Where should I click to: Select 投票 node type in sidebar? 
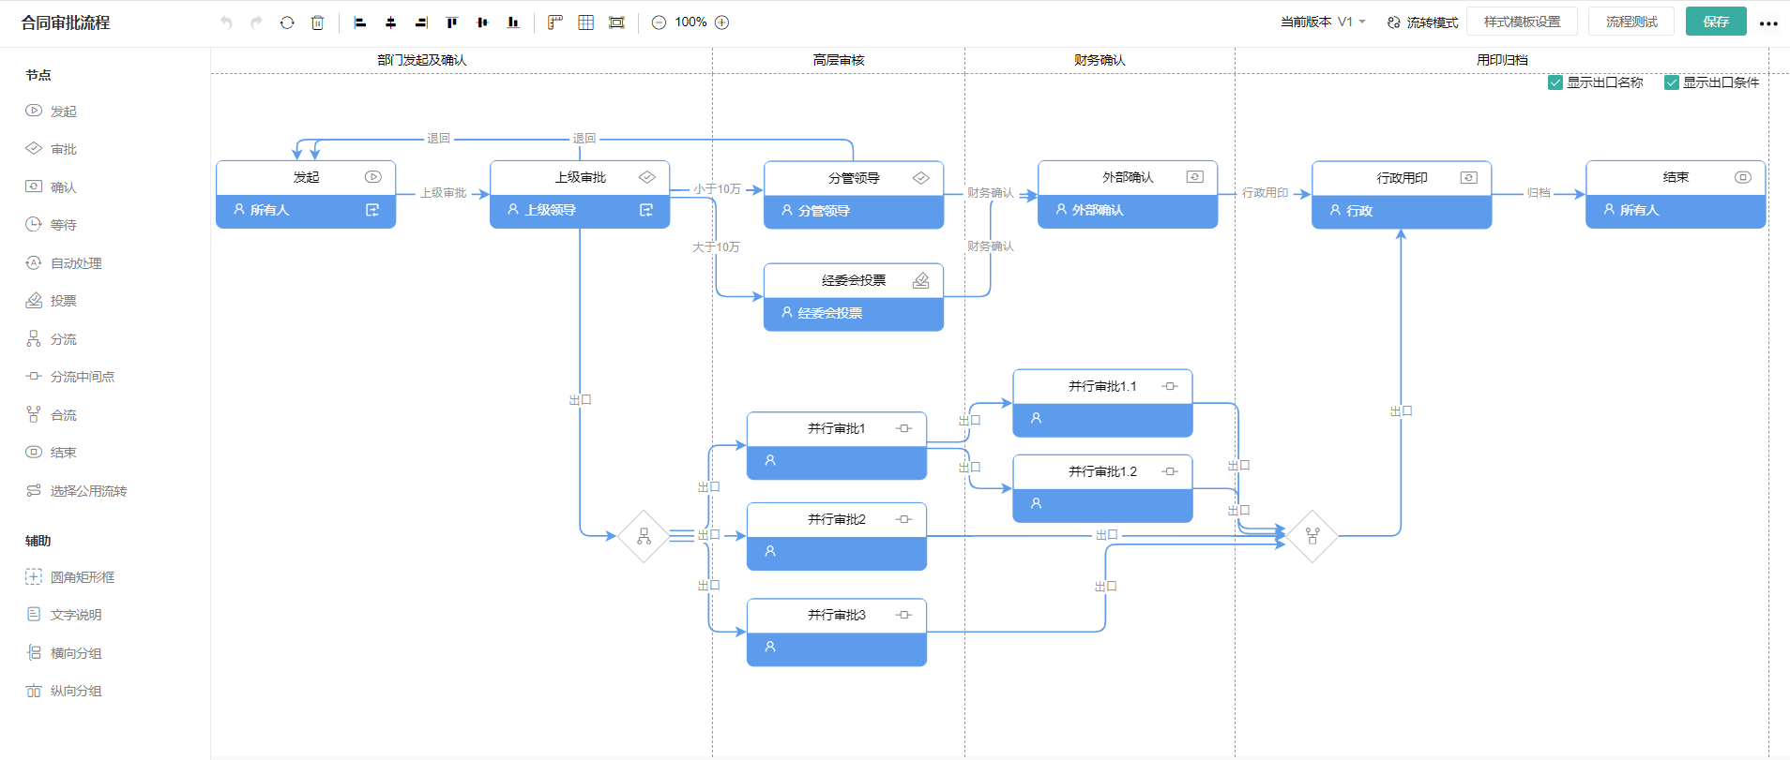tap(52, 301)
